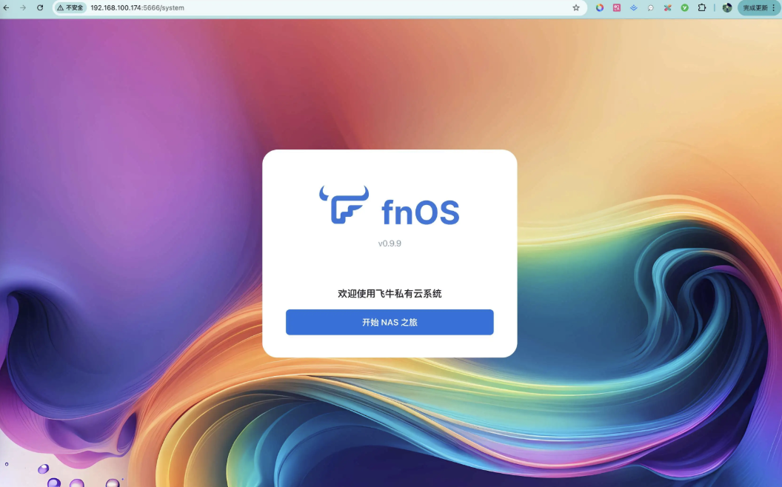This screenshot has width=782, height=487.
Task: Focus the address bar URL 192.168.100.174:5666/system
Action: tap(137, 7)
